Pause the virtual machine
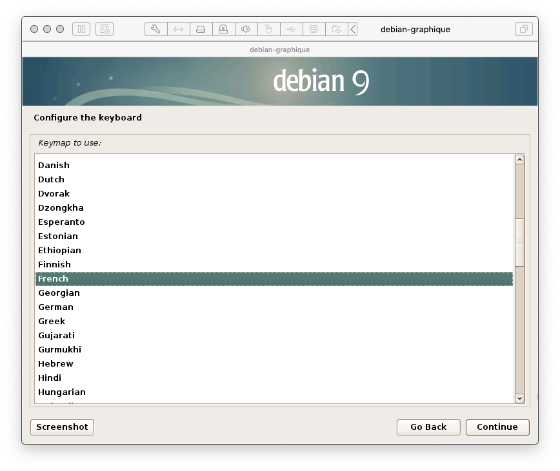Image resolution: width=560 pixels, height=471 pixels. pyautogui.click(x=81, y=29)
